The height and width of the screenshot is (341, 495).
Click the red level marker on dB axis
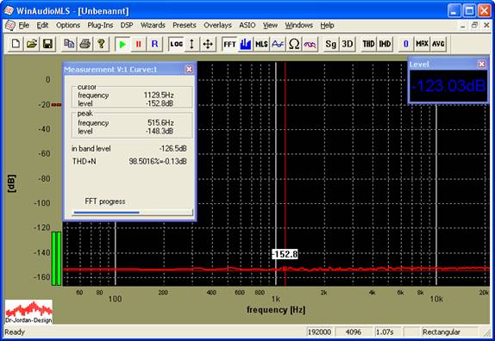[56, 105]
